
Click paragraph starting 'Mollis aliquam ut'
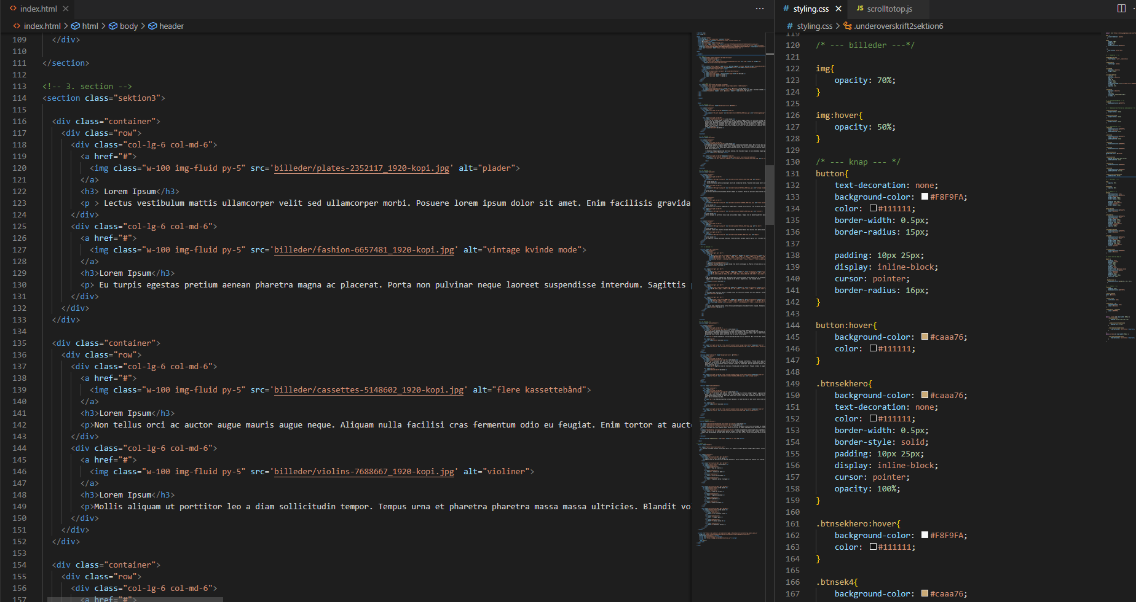[x=385, y=507]
